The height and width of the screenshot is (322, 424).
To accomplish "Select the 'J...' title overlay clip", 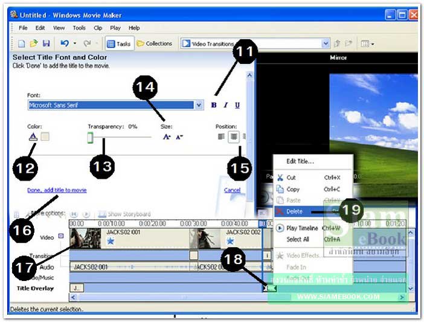I will pos(77,288).
